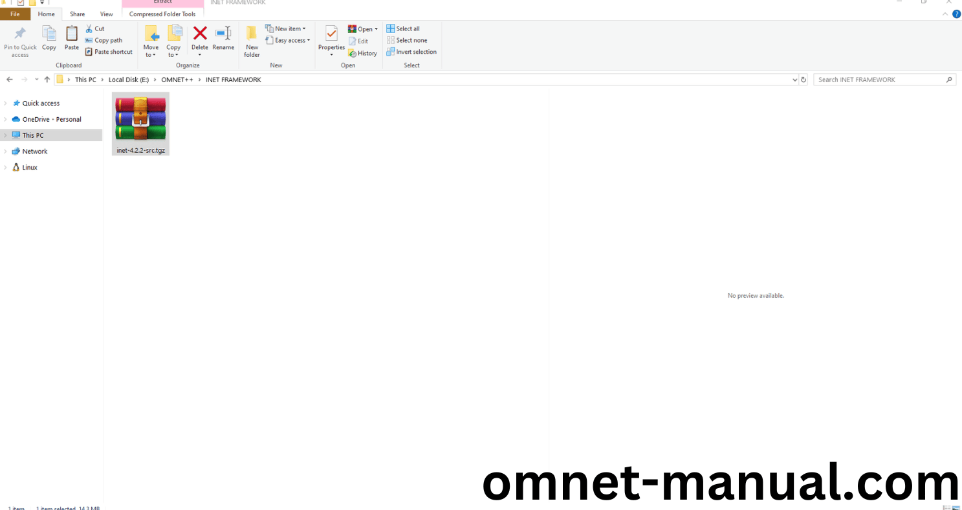Image resolution: width=962 pixels, height=510 pixels.
Task: Click the red Delete icon
Action: pyautogui.click(x=200, y=34)
